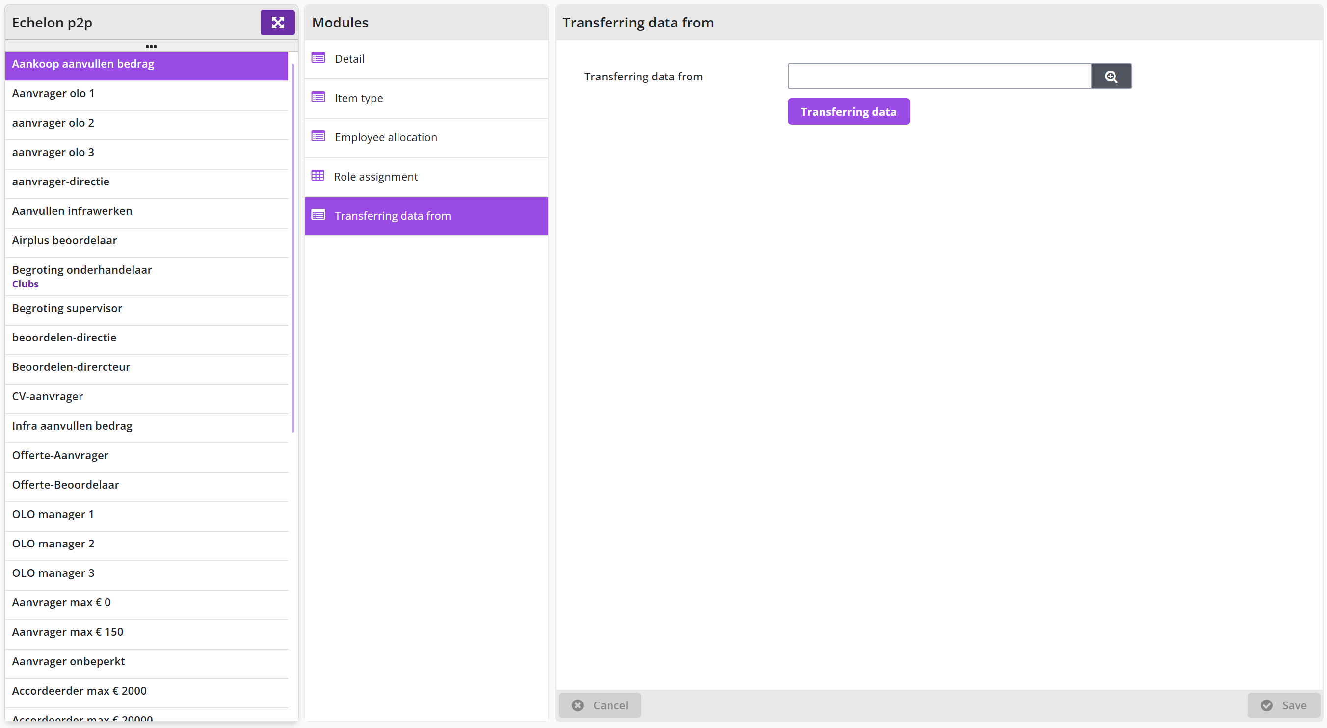Click the Save button label
1327x728 pixels.
(1294, 705)
